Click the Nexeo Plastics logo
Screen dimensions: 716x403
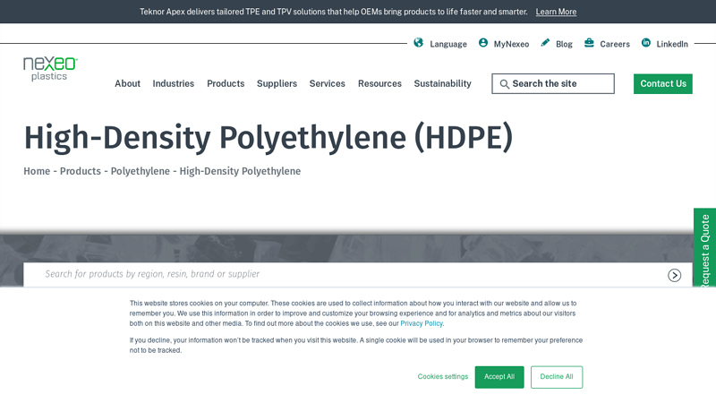(x=50, y=69)
